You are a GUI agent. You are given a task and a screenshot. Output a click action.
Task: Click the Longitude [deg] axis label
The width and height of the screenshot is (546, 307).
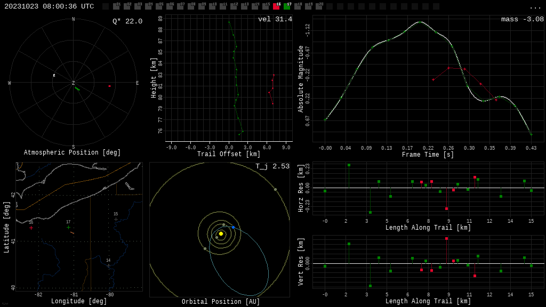tap(79, 301)
